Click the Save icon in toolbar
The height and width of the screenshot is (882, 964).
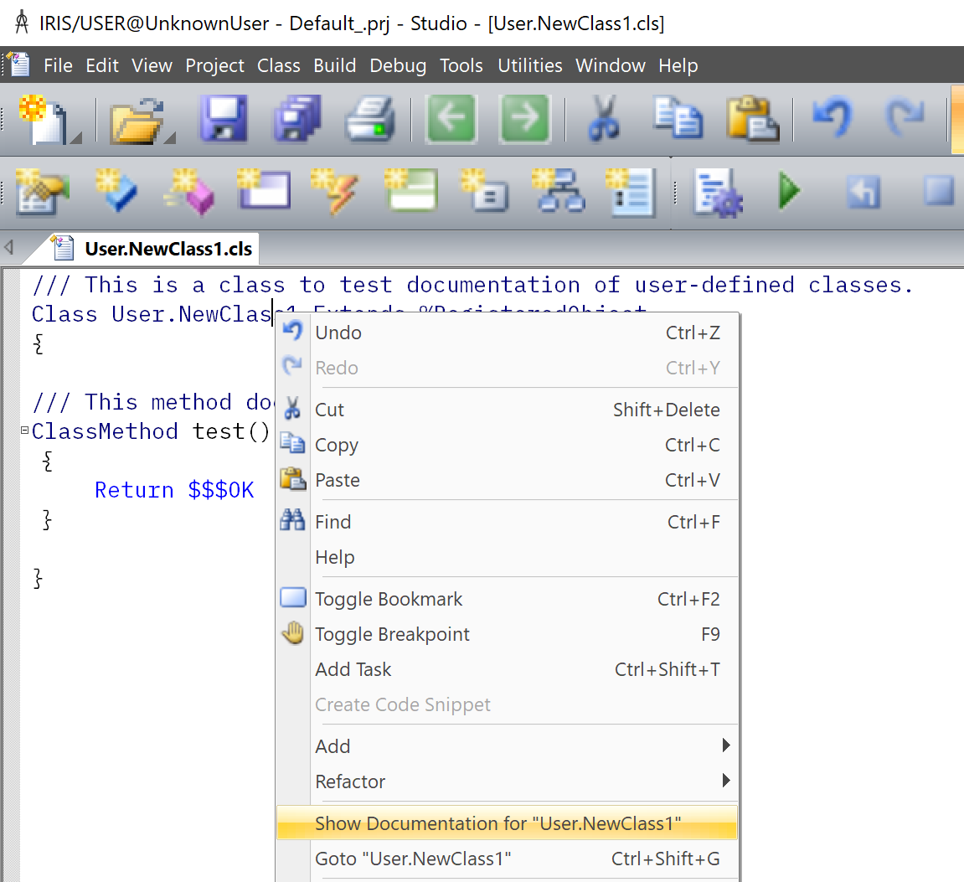(x=223, y=118)
